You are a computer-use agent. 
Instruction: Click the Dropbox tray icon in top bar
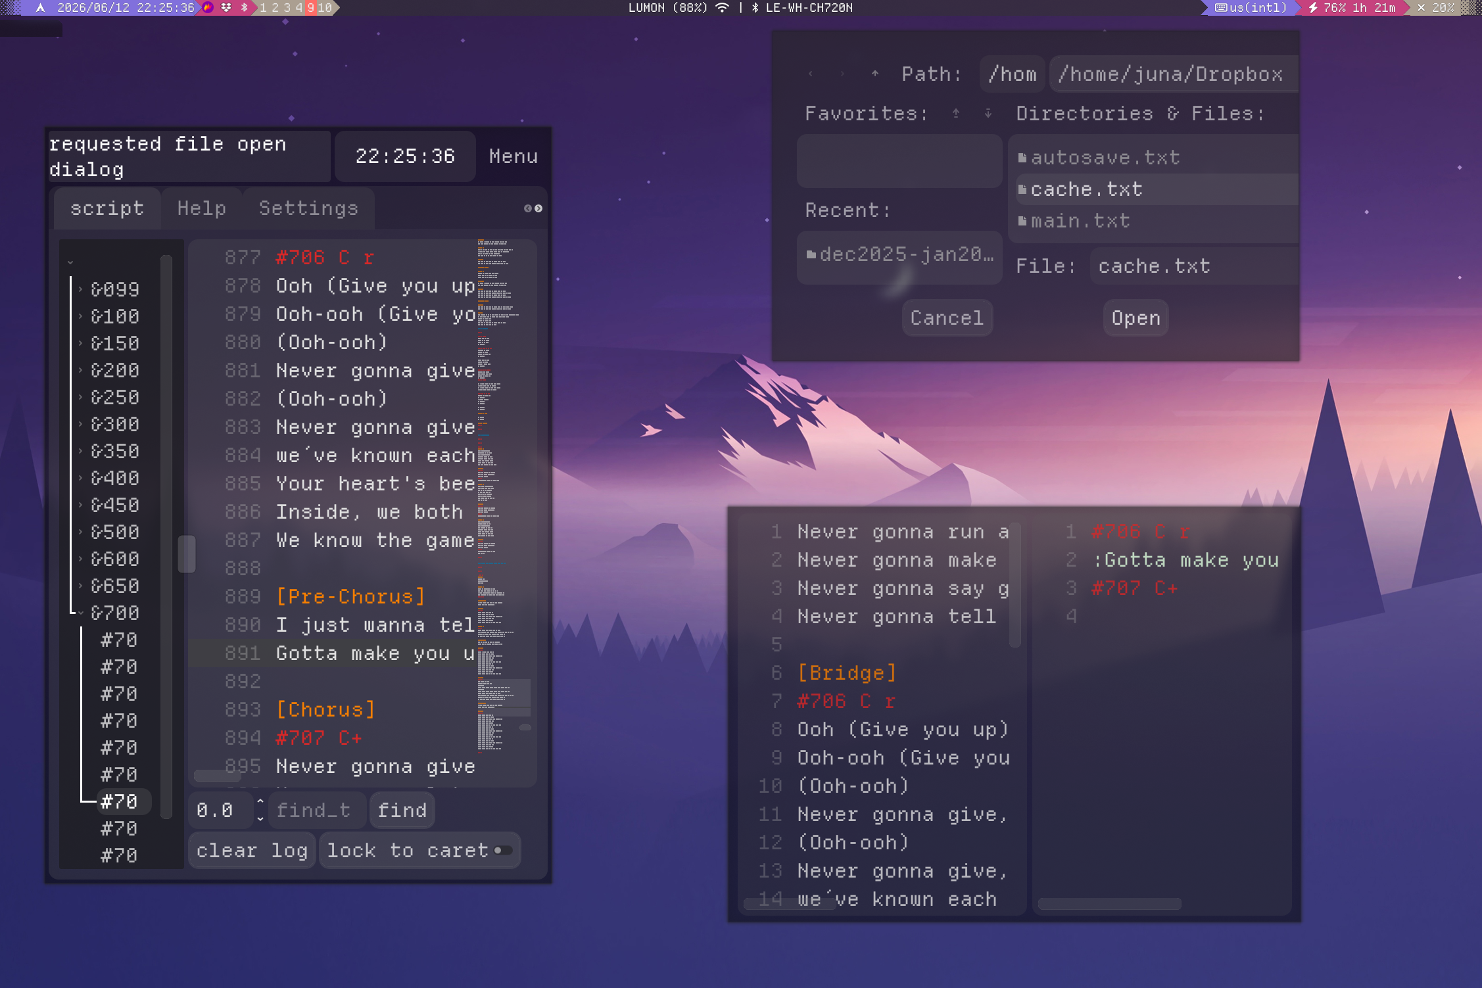click(226, 8)
